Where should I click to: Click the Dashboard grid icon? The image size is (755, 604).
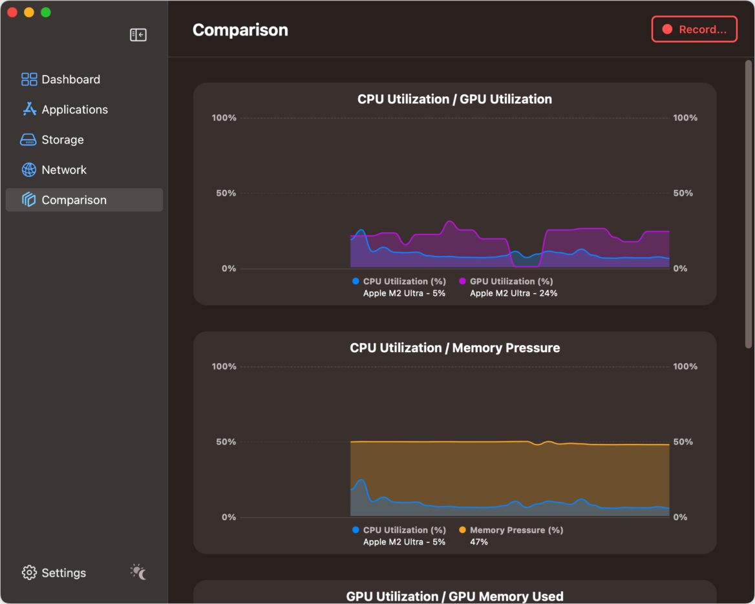[x=29, y=79]
